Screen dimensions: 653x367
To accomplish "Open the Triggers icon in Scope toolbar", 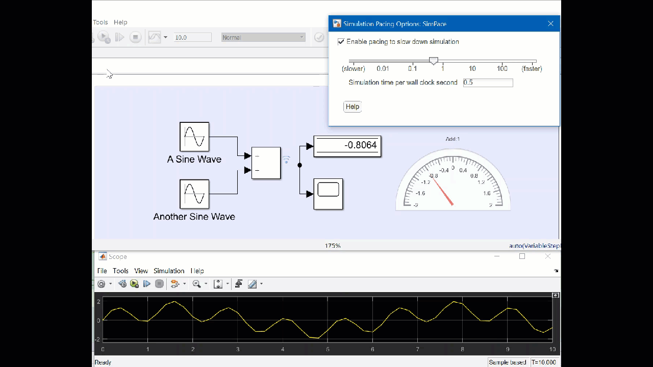I will pyautogui.click(x=238, y=284).
